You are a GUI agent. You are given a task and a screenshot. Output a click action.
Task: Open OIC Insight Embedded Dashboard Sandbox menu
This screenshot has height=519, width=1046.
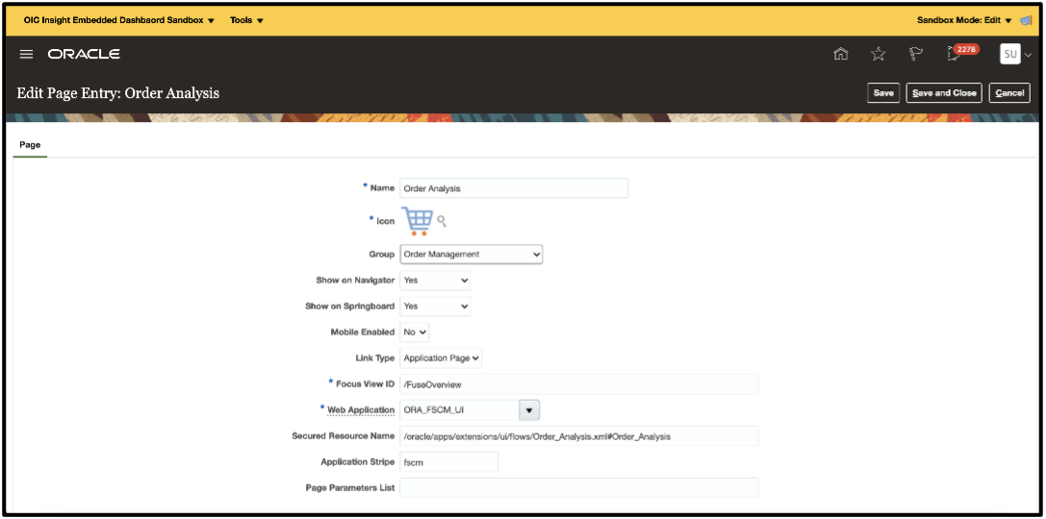(118, 20)
